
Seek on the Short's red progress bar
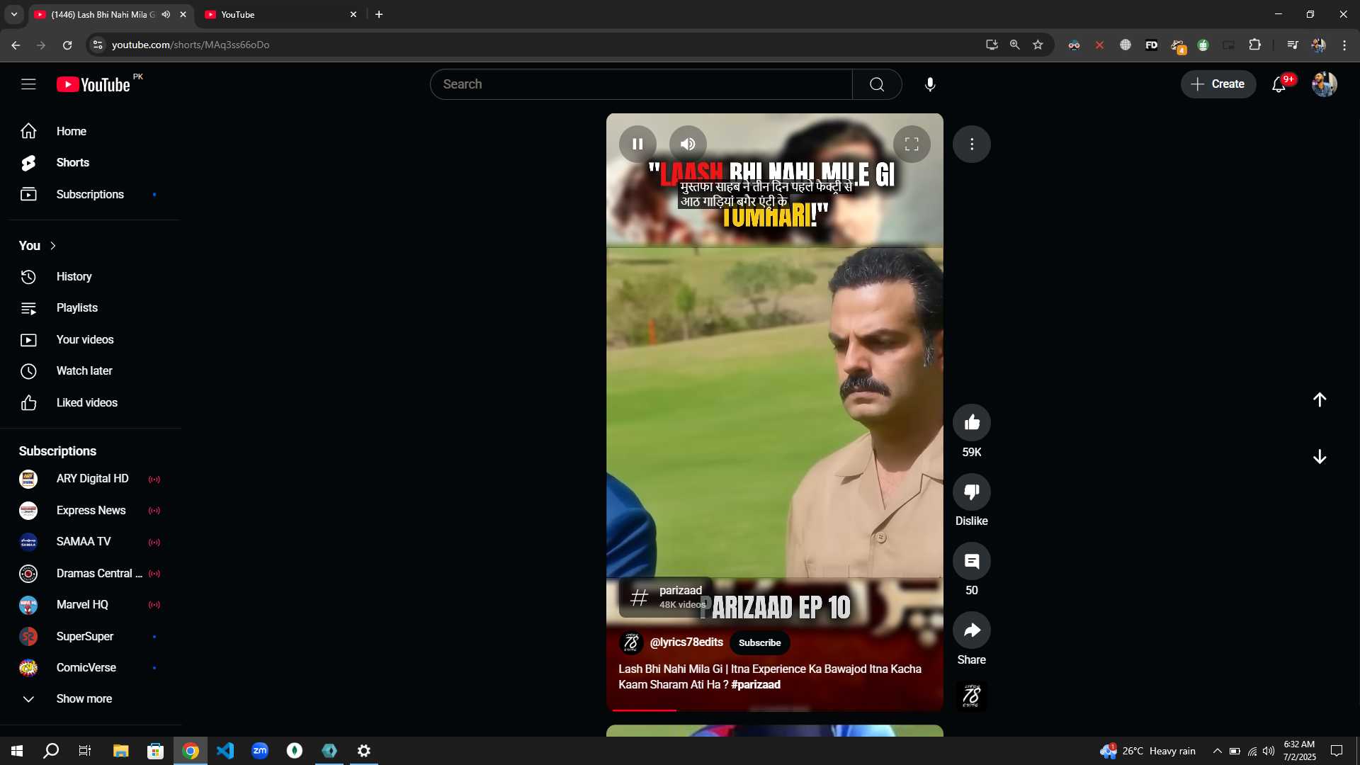775,710
